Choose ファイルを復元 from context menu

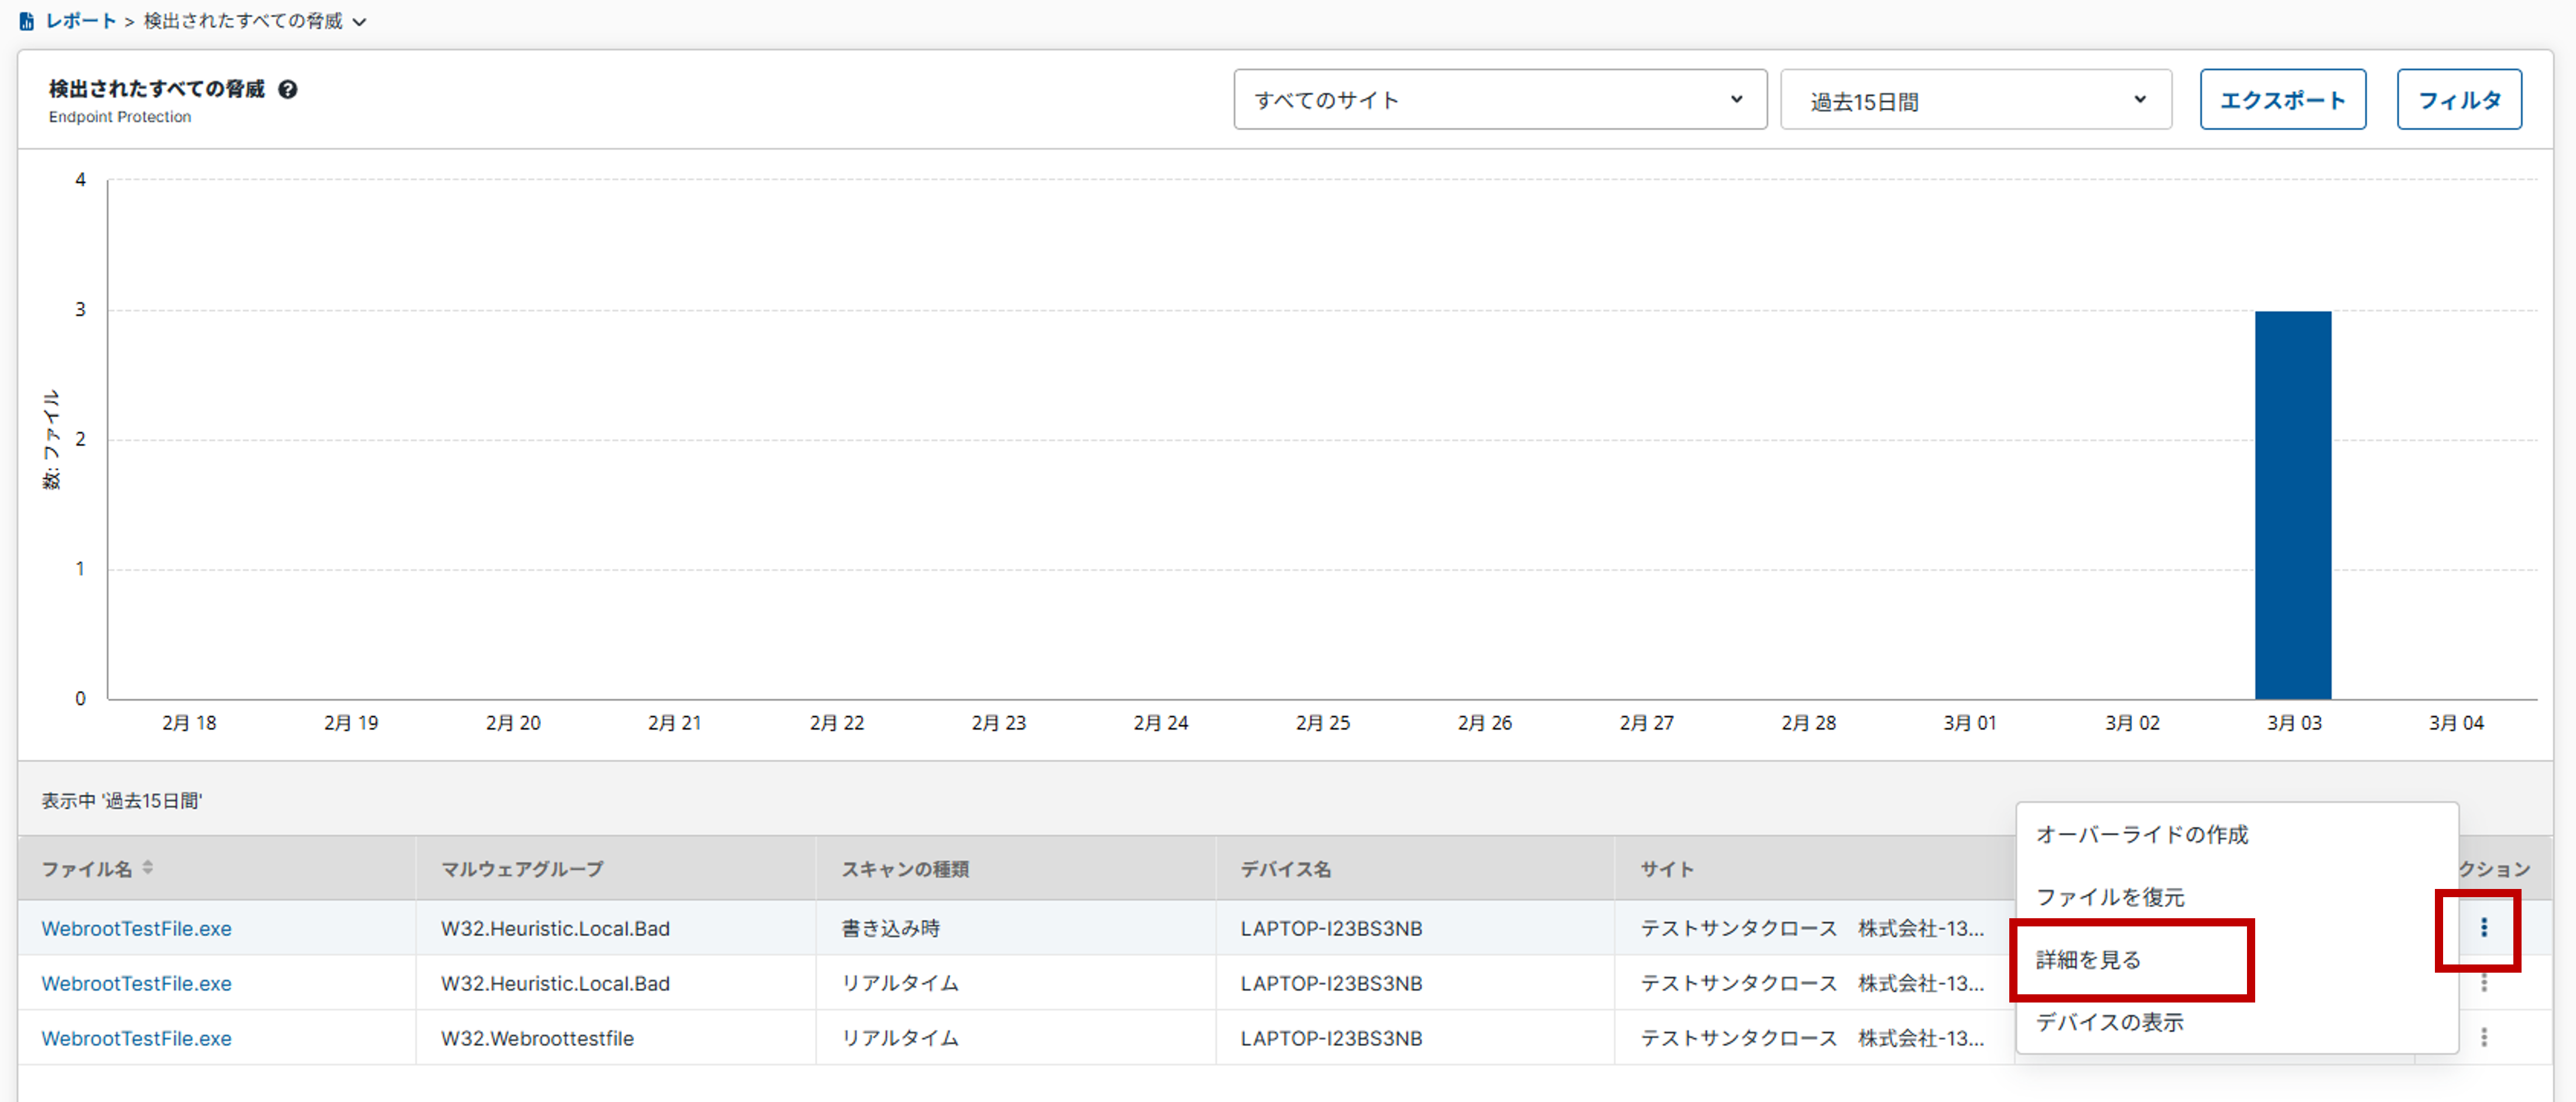point(2110,897)
